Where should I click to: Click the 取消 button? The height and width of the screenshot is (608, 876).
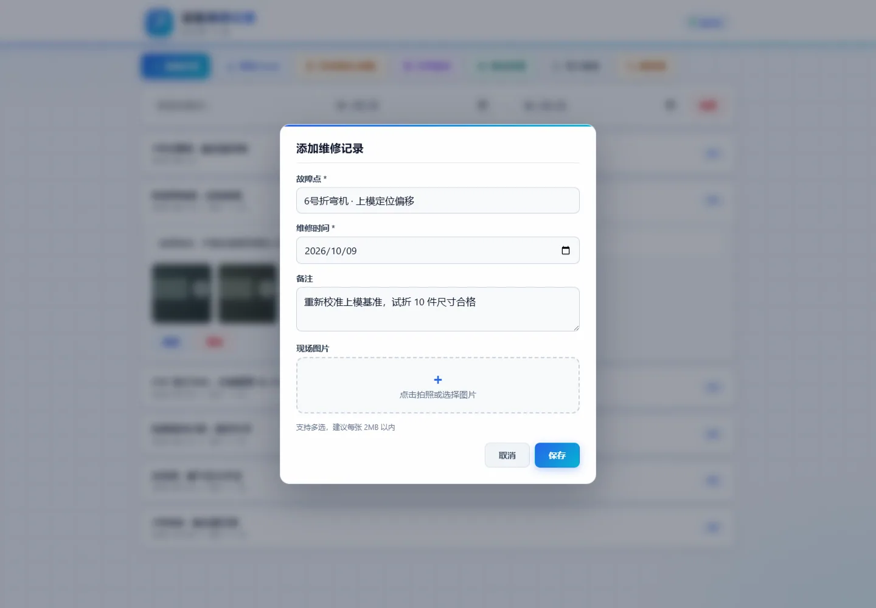click(x=507, y=455)
